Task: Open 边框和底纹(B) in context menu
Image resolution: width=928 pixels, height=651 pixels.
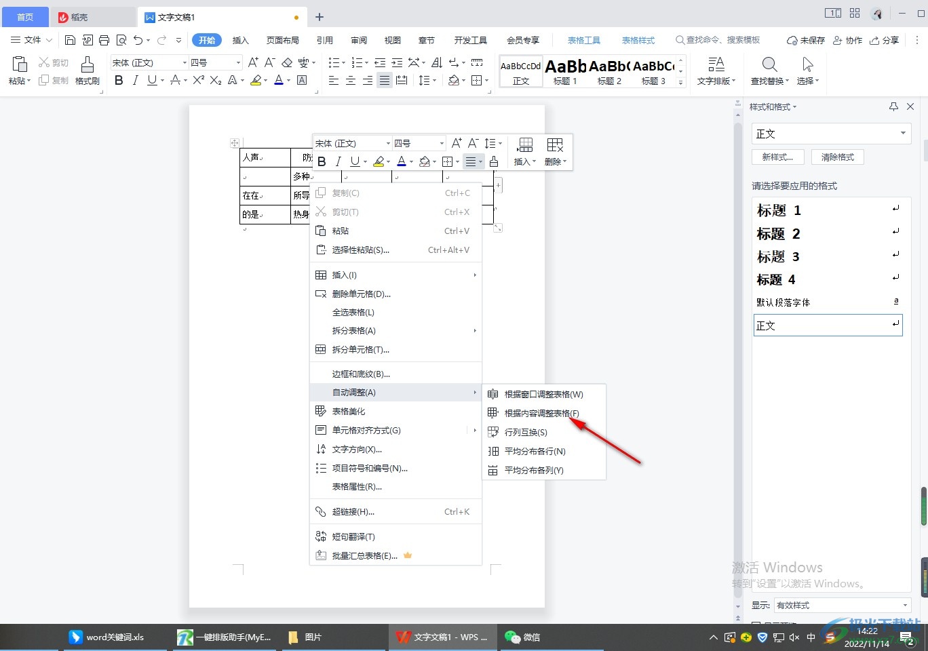Action: tap(395, 374)
